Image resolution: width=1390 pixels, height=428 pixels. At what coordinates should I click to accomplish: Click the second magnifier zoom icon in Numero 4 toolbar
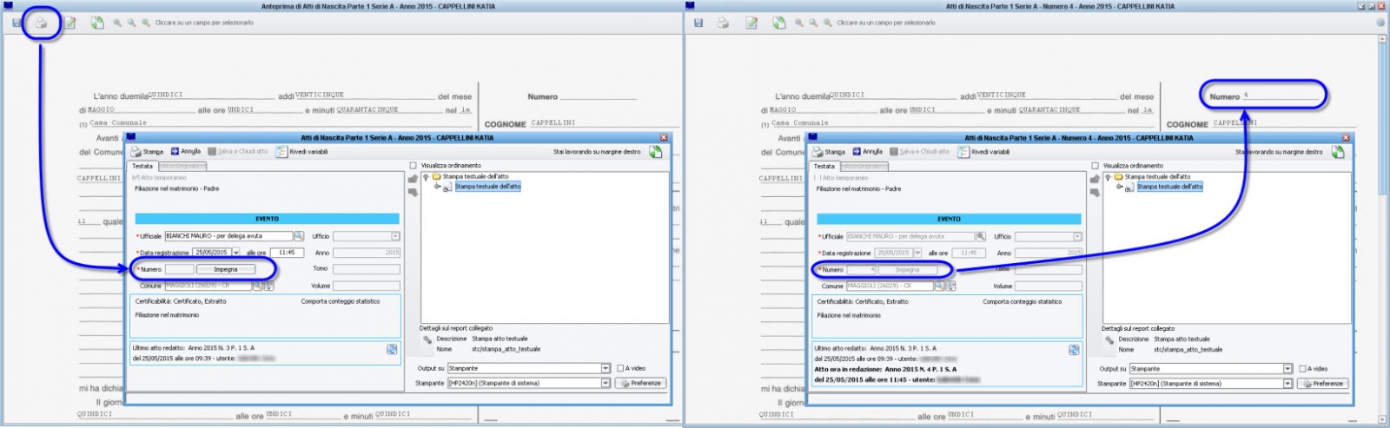(813, 23)
